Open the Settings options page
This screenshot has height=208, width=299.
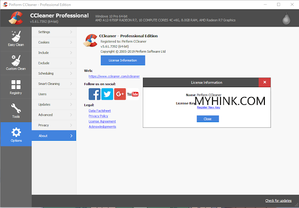click(x=54, y=32)
